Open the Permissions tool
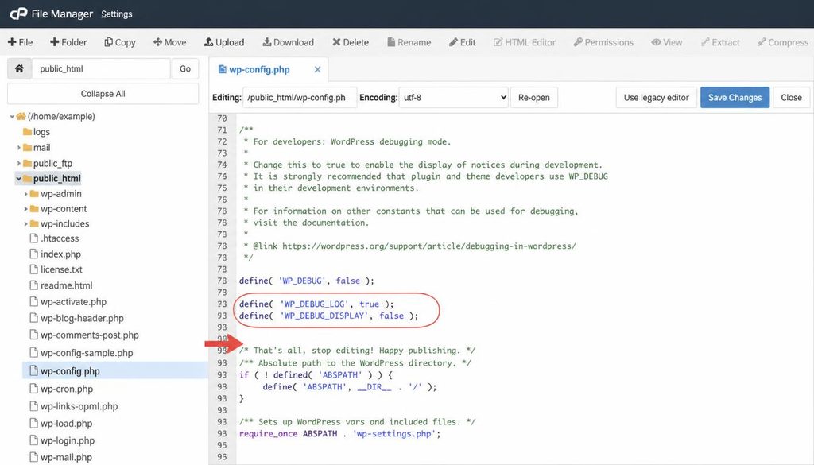 click(x=603, y=42)
